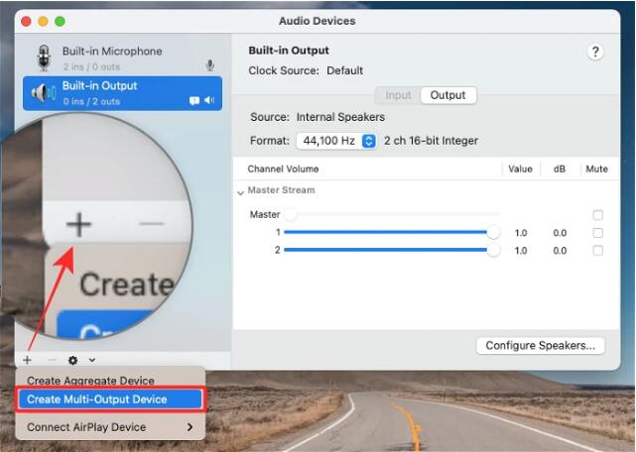Collapse the Master Stream disclosure triangle
636x452 pixels.
click(240, 191)
